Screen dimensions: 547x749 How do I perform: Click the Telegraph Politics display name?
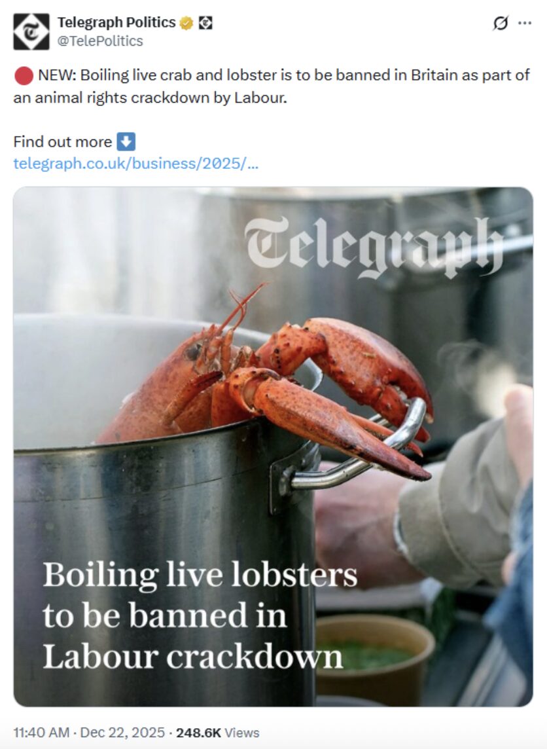tap(116, 22)
